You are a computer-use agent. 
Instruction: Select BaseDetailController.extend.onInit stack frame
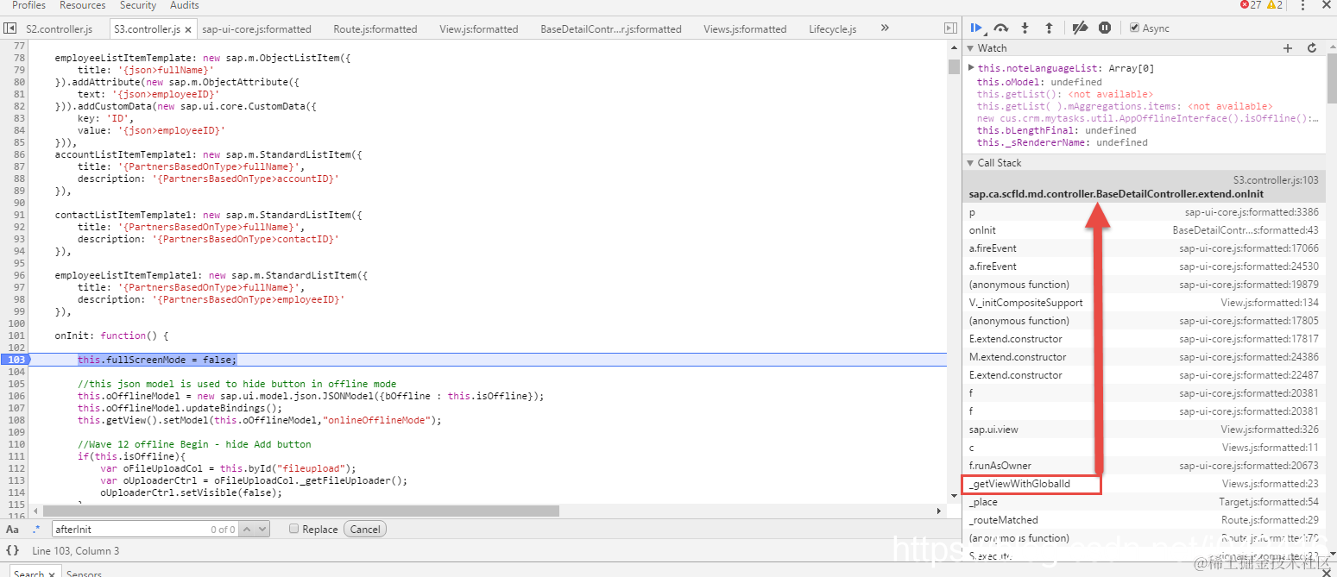pyautogui.click(x=1144, y=187)
